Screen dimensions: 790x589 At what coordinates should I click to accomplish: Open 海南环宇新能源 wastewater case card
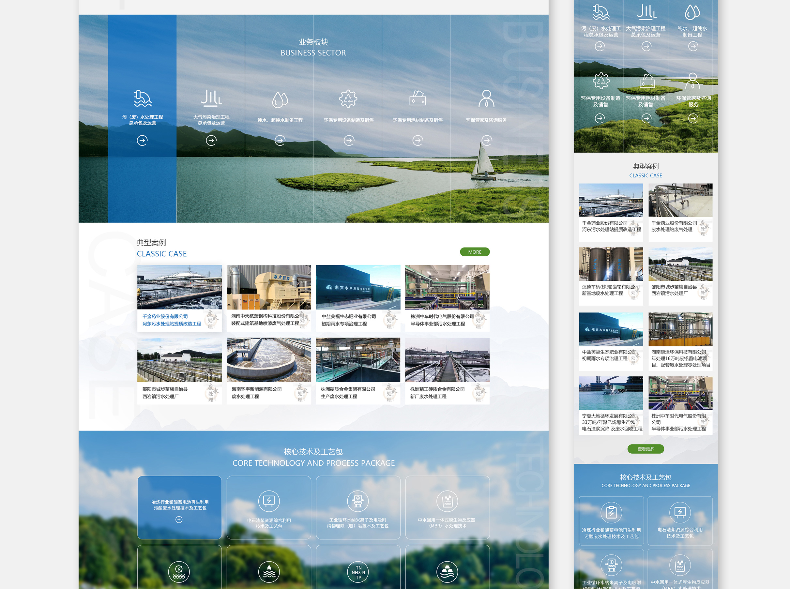tap(269, 371)
